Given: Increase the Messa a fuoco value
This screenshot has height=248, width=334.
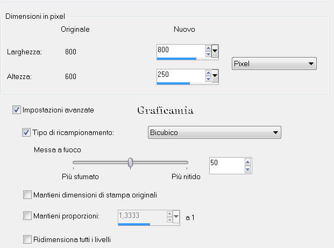Looking at the screenshot, I should click(247, 162).
